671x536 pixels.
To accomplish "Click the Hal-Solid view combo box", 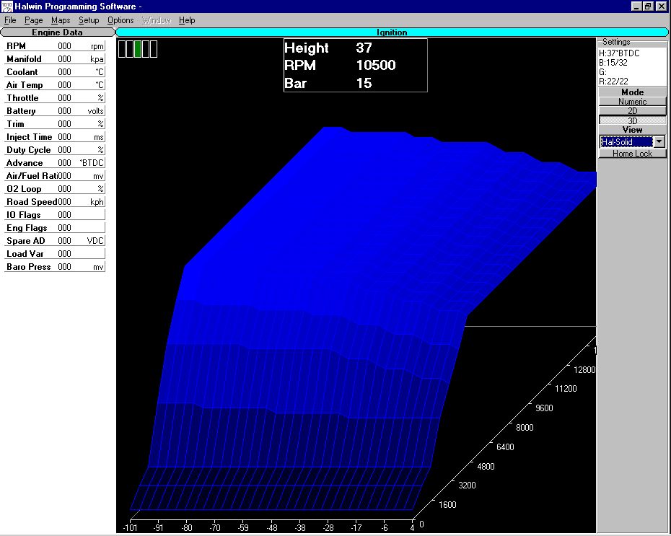I will click(x=626, y=142).
